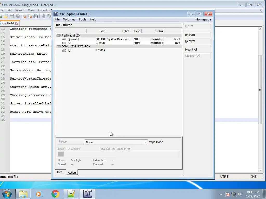266x199 pixels.
Task: Open DiskCryptor File menu
Action: (x=57, y=19)
